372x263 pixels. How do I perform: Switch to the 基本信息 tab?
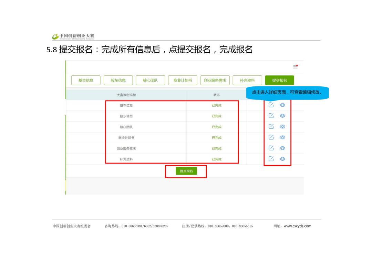click(86, 80)
